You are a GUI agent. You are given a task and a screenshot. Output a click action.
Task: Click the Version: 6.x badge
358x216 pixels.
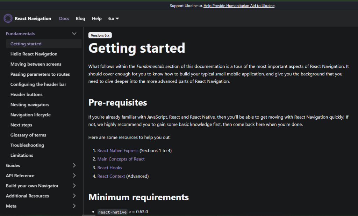click(100, 35)
